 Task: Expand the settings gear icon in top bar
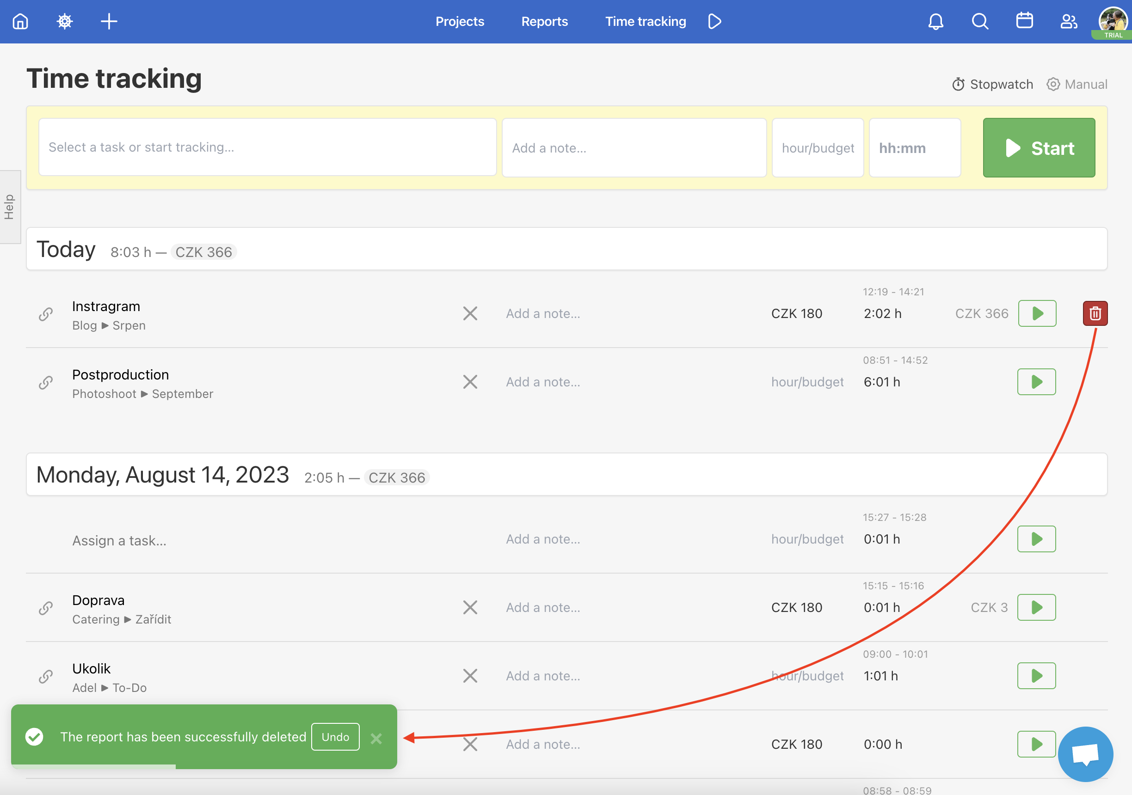(65, 22)
